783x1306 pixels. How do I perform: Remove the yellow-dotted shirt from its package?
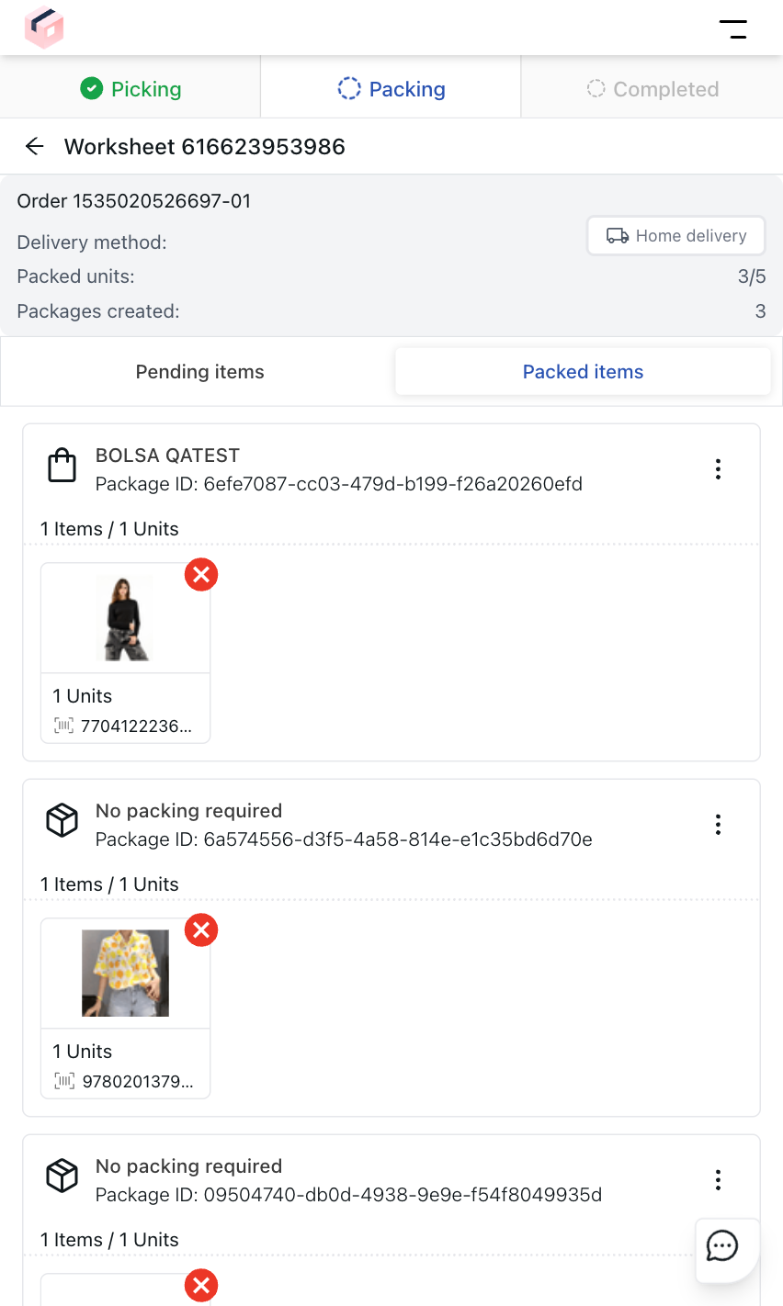[200, 930]
